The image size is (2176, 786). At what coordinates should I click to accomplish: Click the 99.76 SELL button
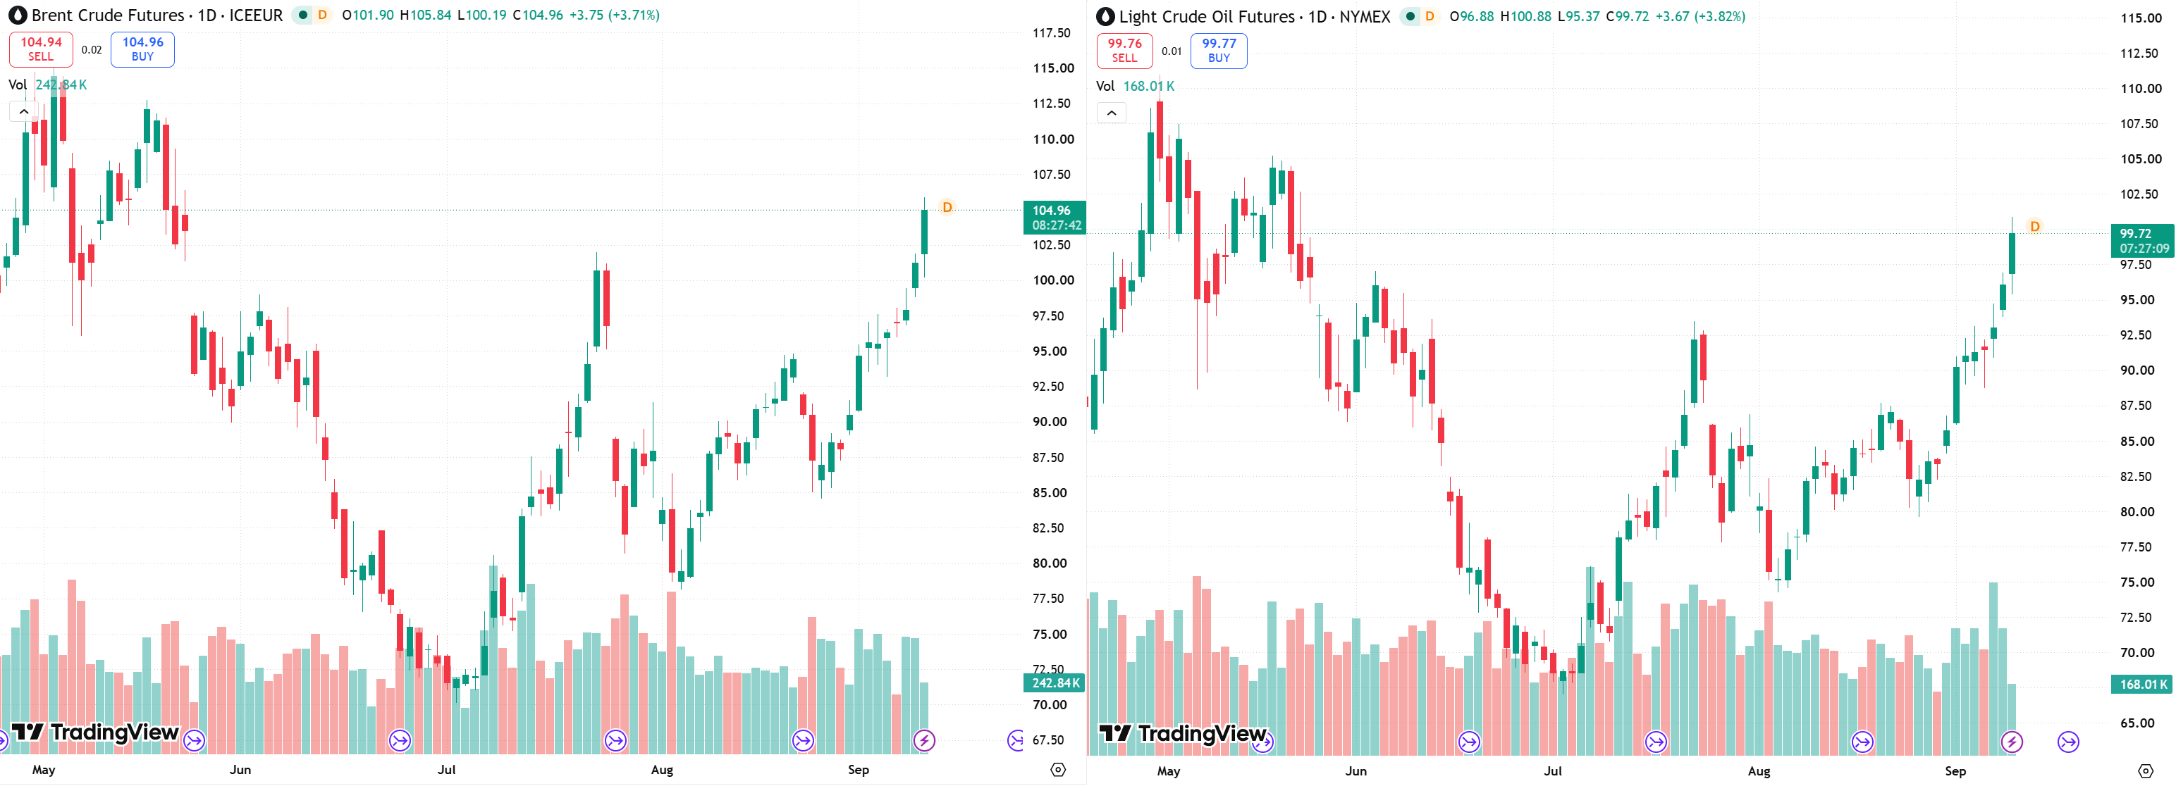(1124, 51)
